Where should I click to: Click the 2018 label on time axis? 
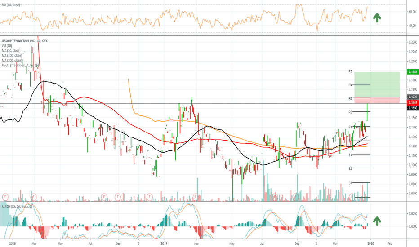[x=13, y=243]
